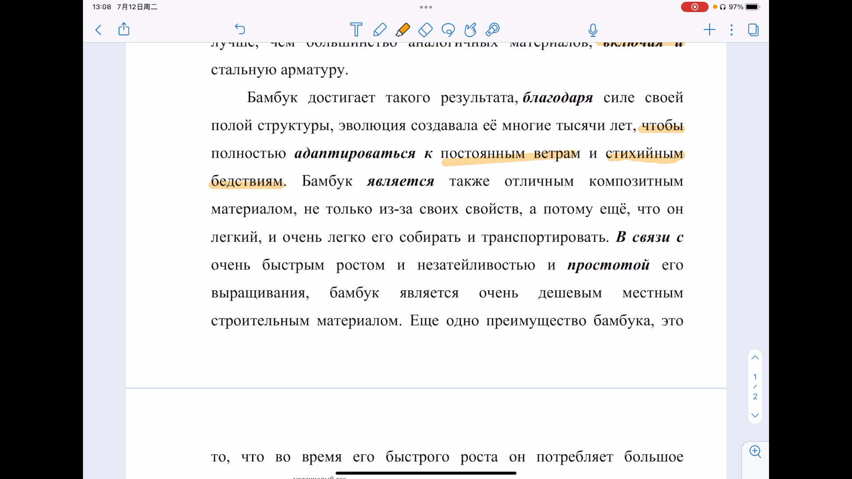Open the share/export menu
The image size is (852, 479).
124,29
